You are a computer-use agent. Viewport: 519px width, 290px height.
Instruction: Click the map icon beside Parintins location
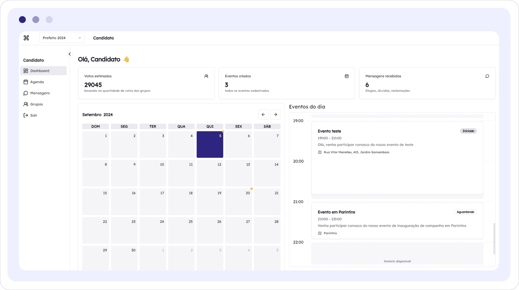pyautogui.click(x=320, y=233)
